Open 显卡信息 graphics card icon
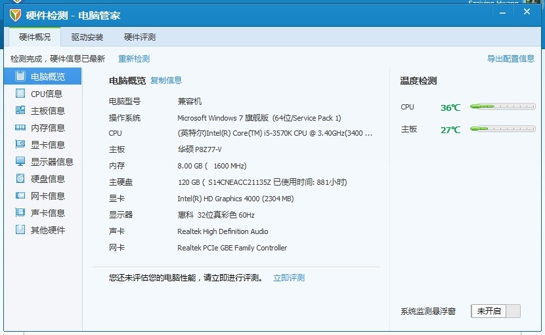Viewport: 545px width, 335px height. point(20,144)
